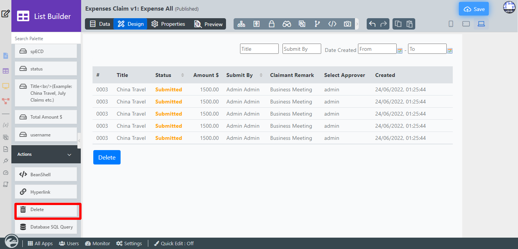Viewport: 518px width, 249px height.
Task: Open the screenshot camera tool
Action: pyautogui.click(x=347, y=24)
